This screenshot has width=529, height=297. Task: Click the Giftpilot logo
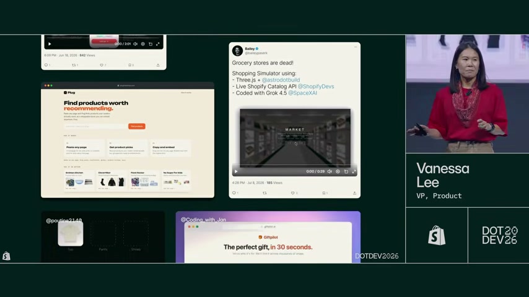[x=268, y=238]
